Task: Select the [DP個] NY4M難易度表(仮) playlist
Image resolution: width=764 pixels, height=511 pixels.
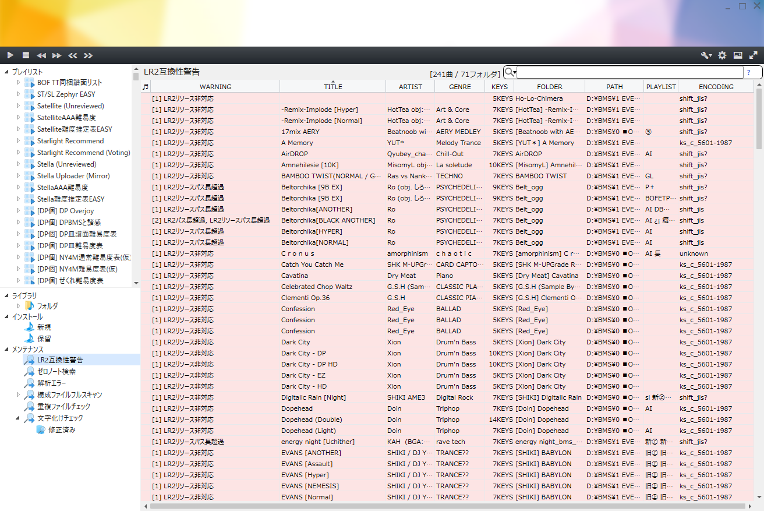Action: tap(77, 269)
